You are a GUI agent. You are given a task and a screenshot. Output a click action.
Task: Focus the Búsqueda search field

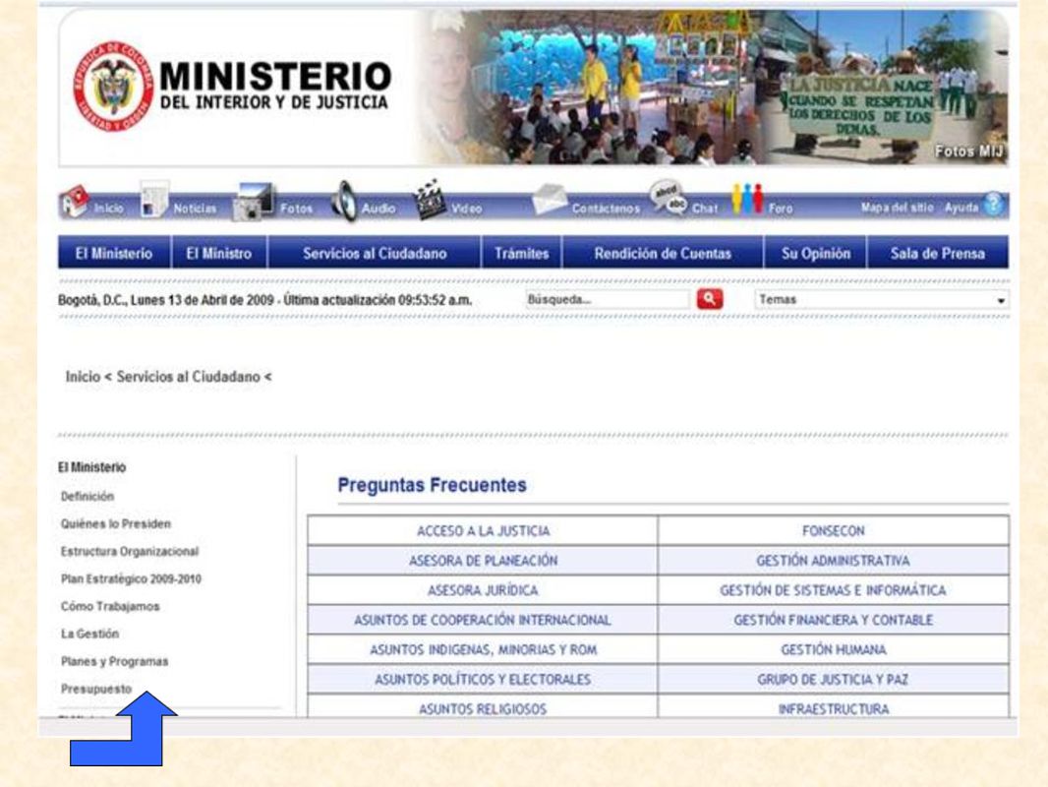pyautogui.click(x=607, y=300)
